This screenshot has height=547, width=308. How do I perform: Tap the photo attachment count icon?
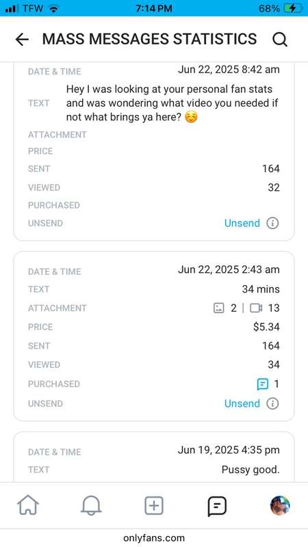(218, 308)
